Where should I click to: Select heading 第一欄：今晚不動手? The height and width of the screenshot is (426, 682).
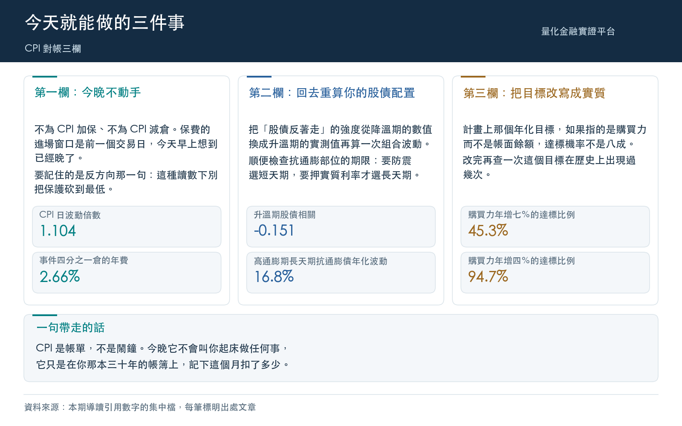click(x=88, y=92)
